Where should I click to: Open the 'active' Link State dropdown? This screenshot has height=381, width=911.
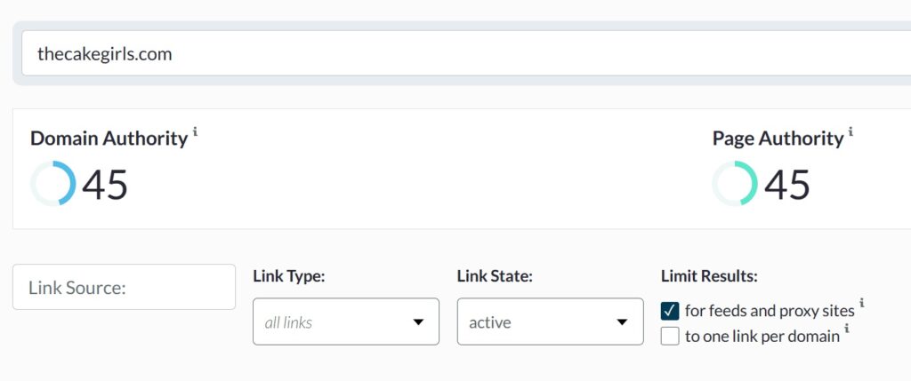(550, 321)
